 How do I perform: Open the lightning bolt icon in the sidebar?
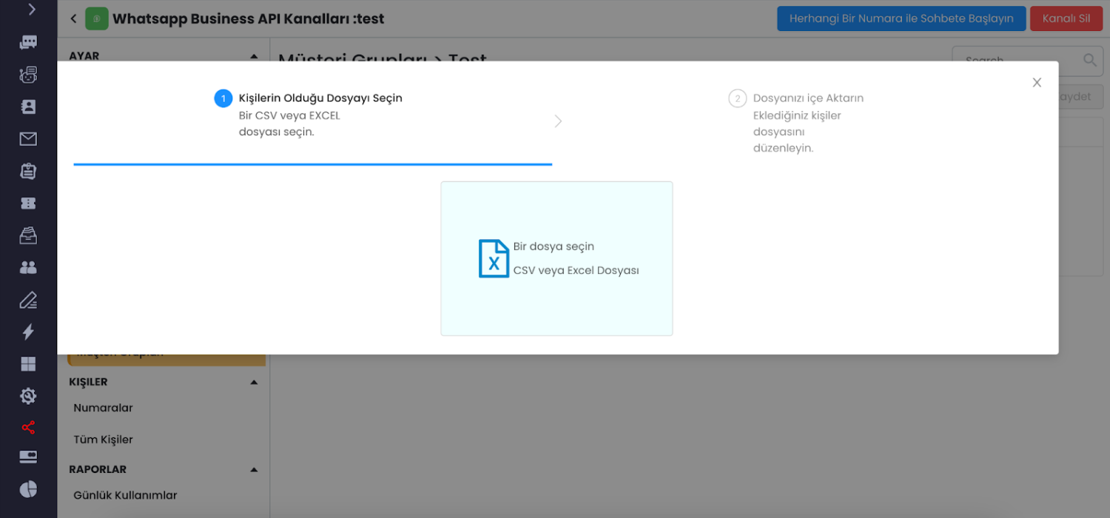[x=28, y=332]
